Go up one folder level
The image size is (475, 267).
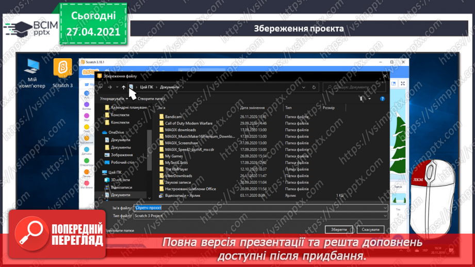(124, 87)
